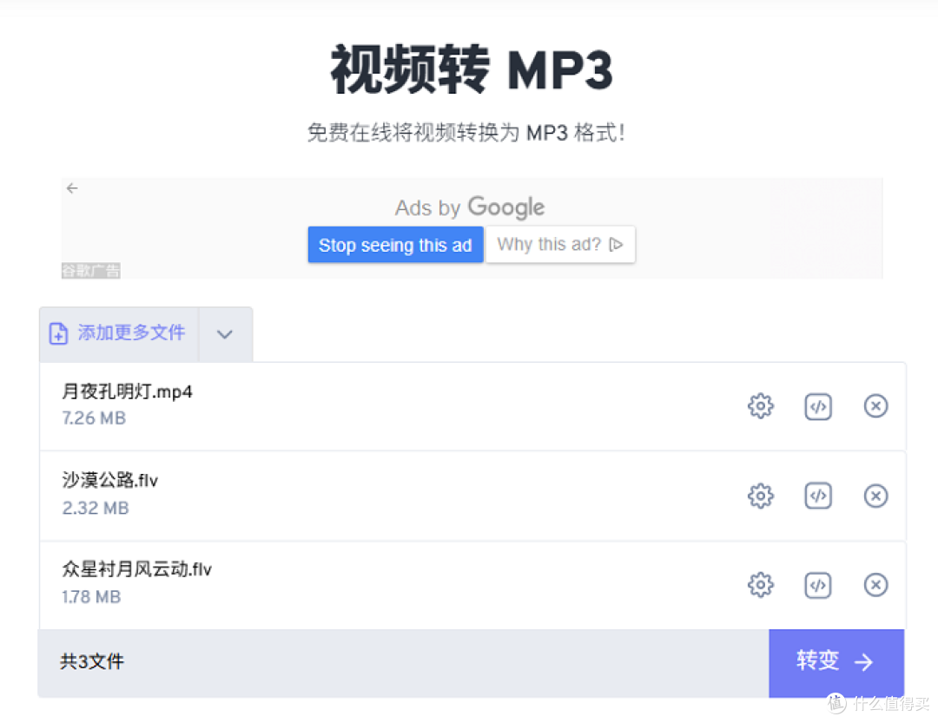Screen dimensions: 938x723
Task: Click Why this ad?
Action: click(560, 245)
